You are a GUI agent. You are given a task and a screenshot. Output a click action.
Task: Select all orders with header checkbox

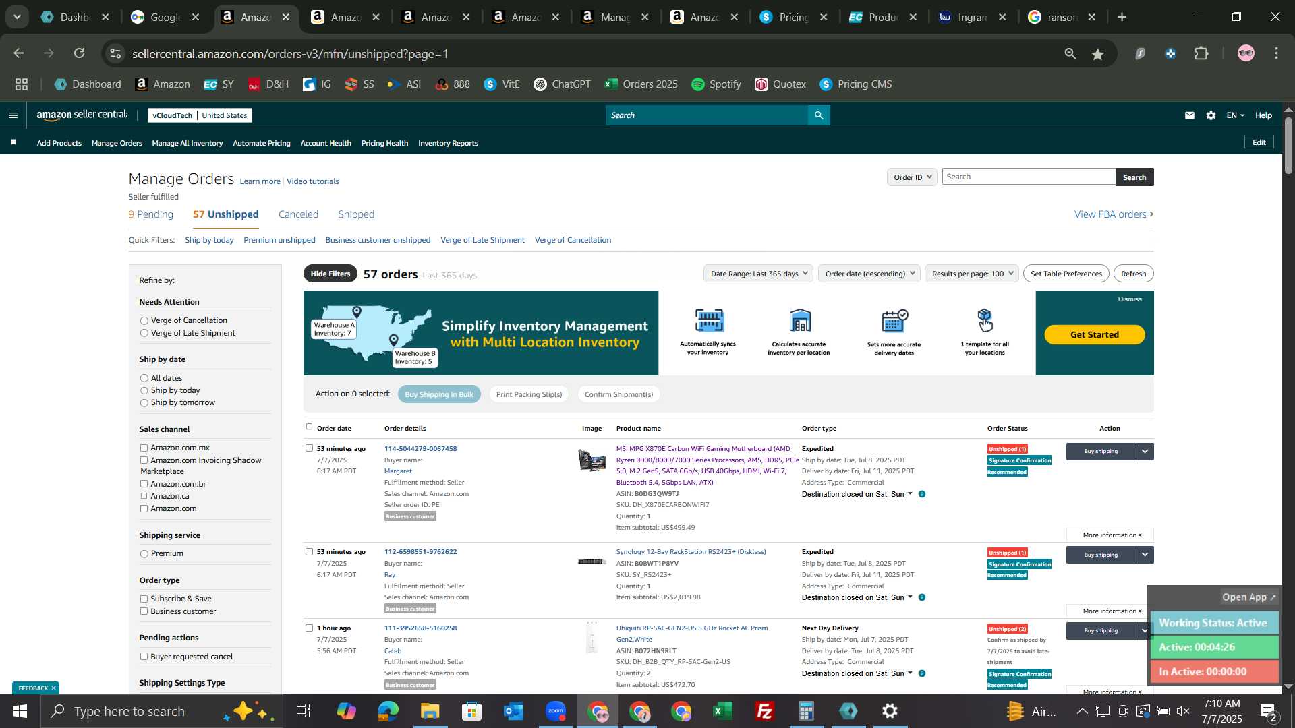[309, 427]
